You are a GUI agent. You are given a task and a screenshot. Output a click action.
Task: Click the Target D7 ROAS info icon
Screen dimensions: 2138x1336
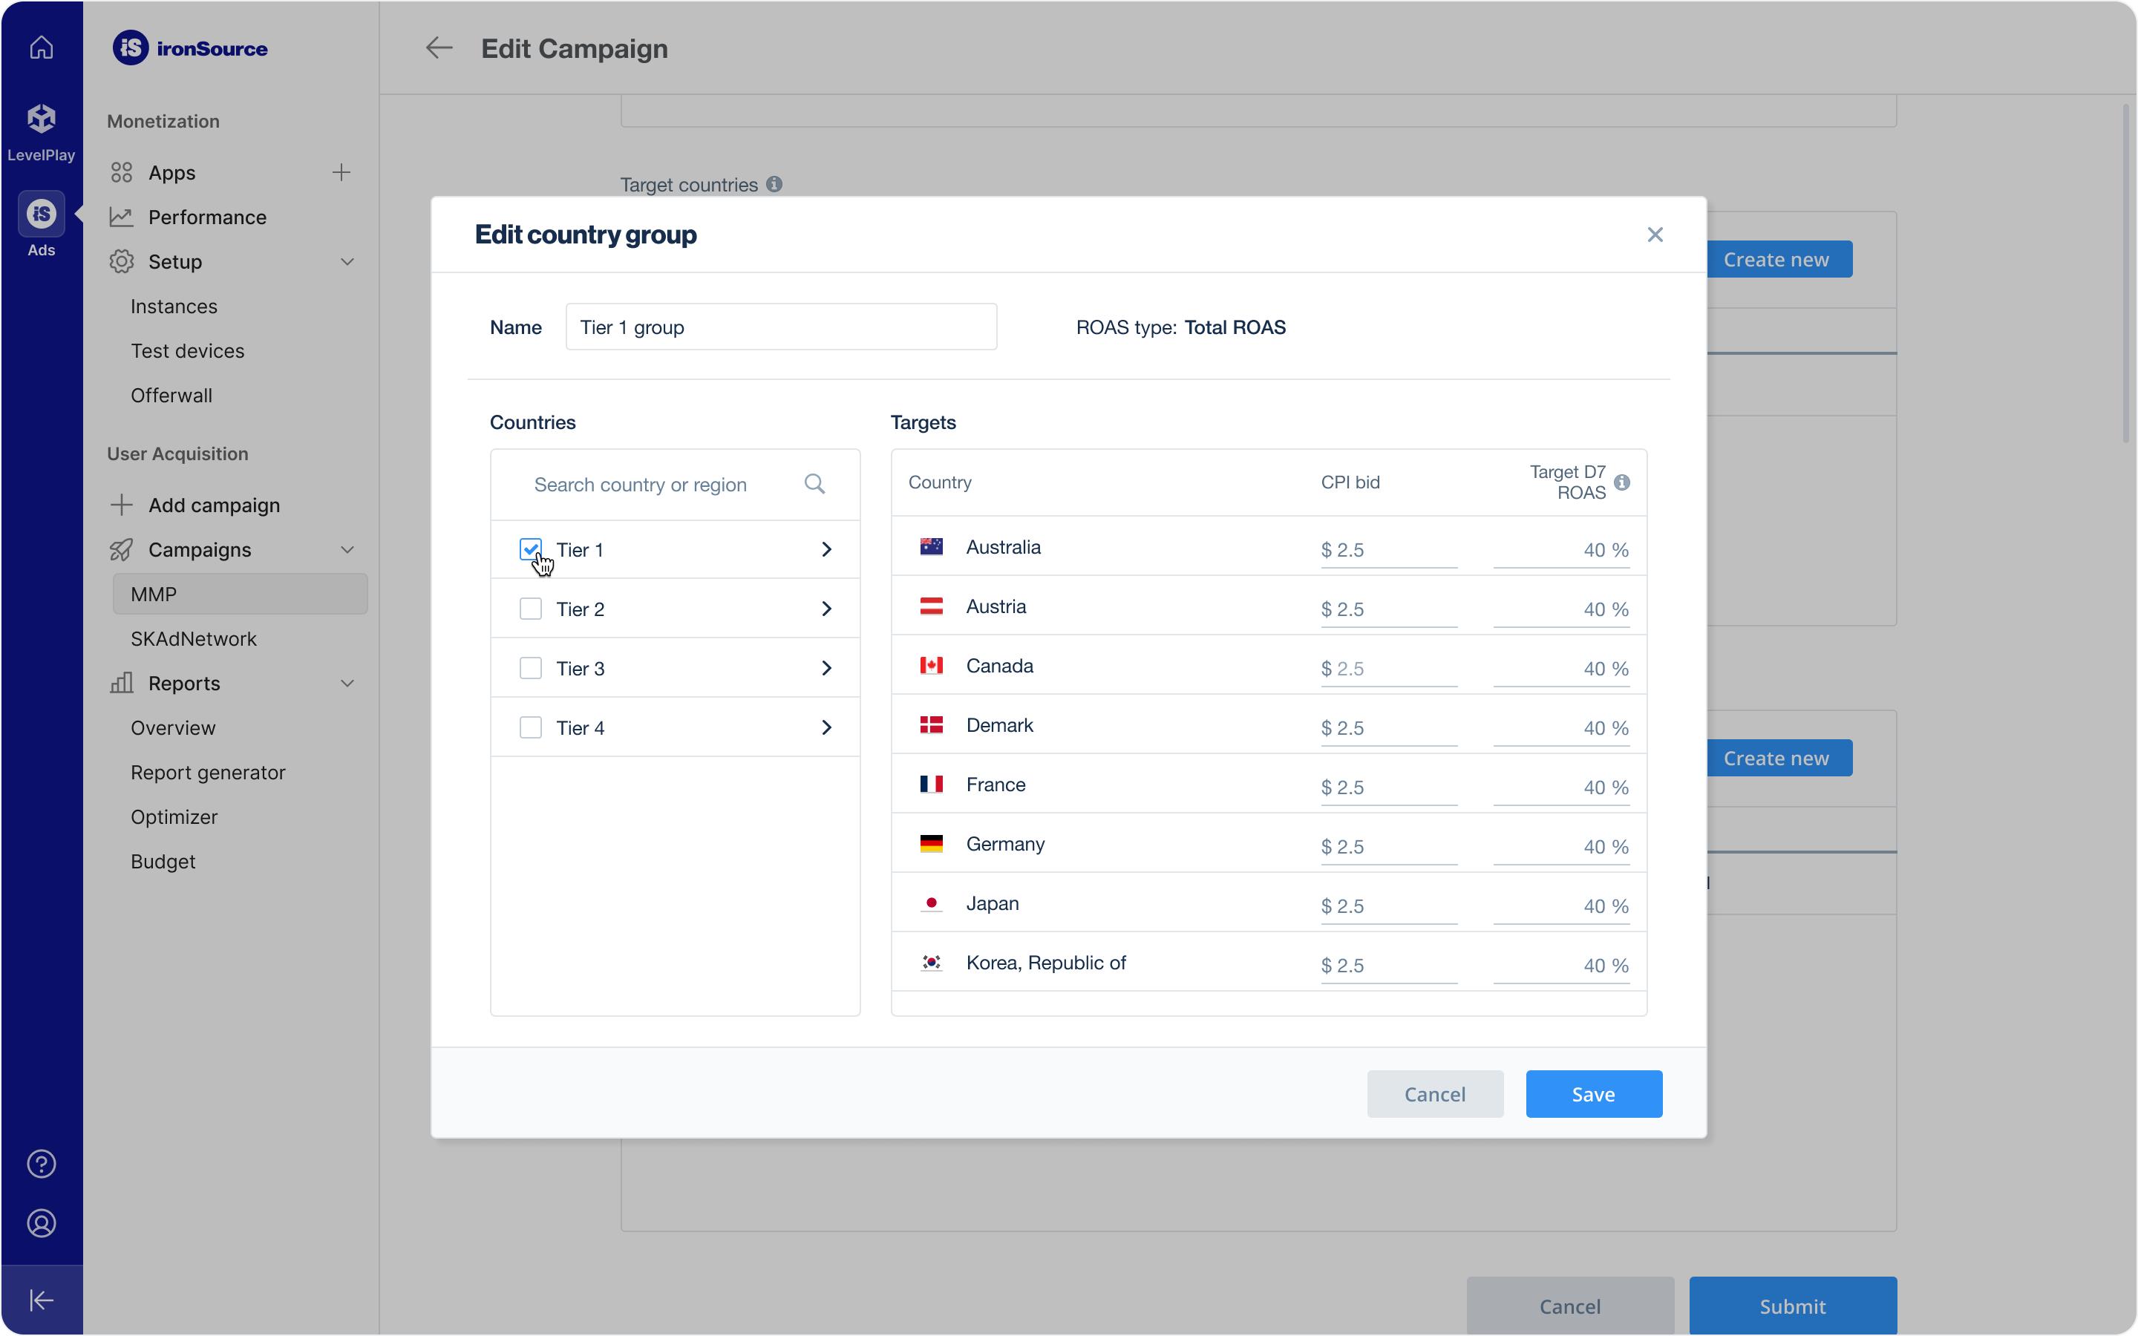click(1622, 482)
